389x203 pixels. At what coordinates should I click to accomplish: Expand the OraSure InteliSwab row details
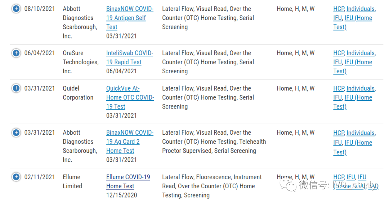pyautogui.click(x=16, y=53)
